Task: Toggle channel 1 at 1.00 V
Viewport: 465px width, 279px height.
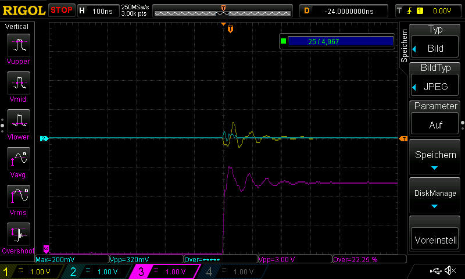Action: 32,271
